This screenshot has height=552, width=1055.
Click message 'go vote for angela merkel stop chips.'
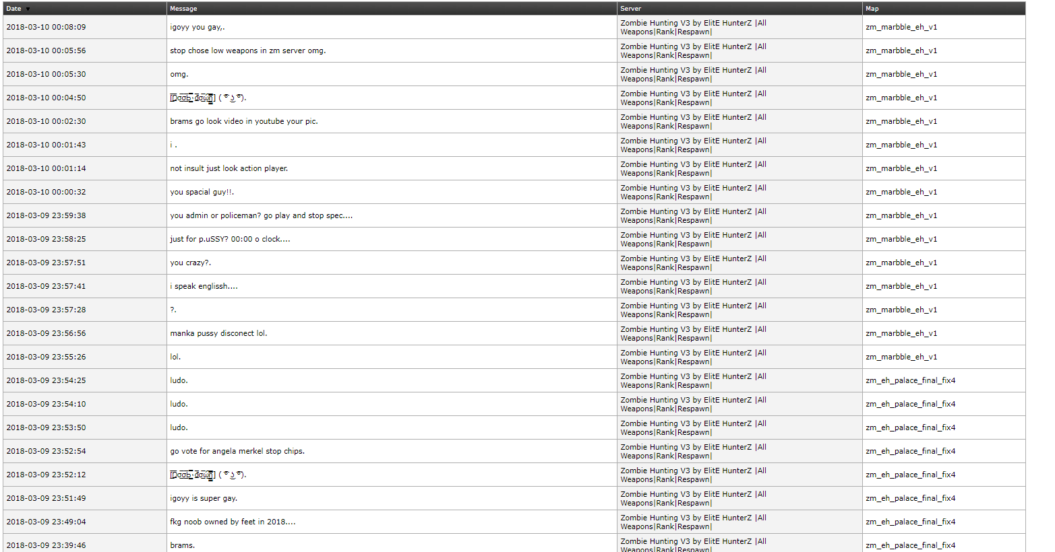point(237,451)
